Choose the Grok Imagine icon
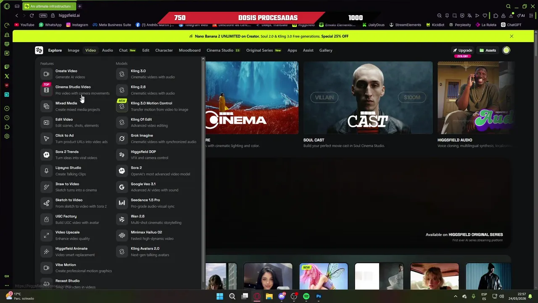 point(122,138)
